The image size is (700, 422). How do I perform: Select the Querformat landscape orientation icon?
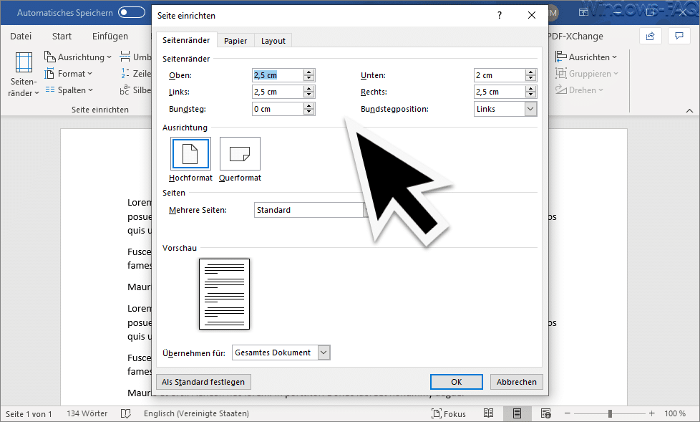[x=240, y=154]
